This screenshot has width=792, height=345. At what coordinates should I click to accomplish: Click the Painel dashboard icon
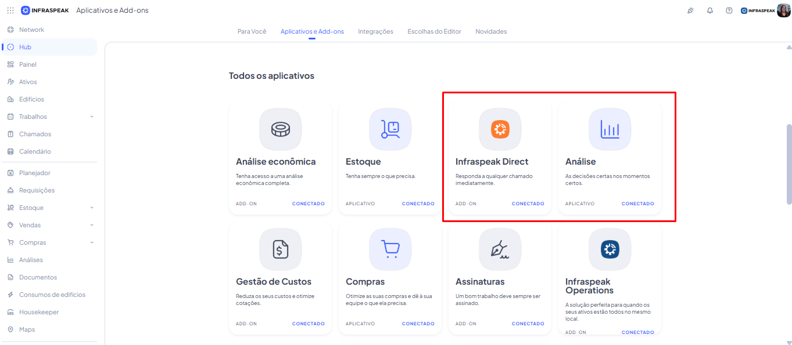coord(10,64)
